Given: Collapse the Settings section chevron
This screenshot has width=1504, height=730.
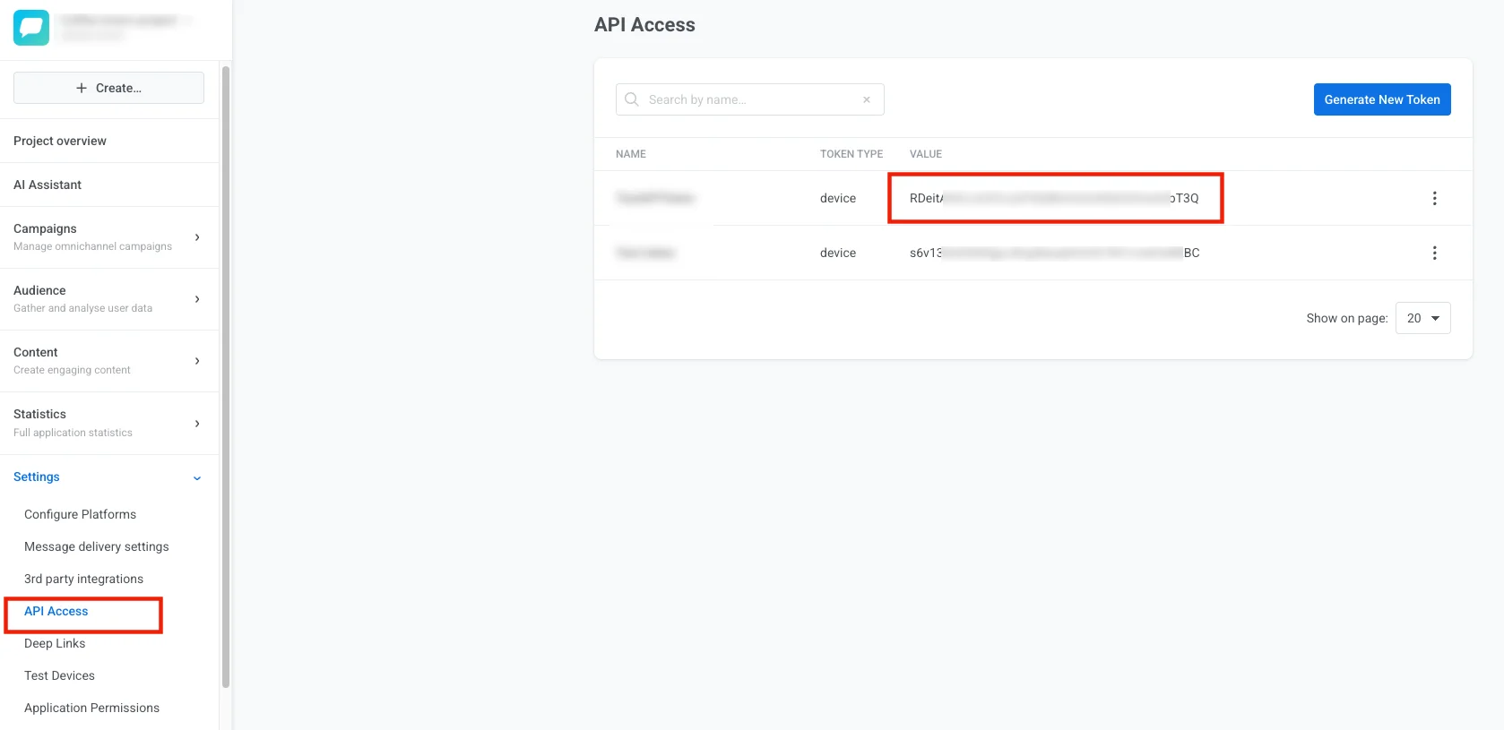Looking at the screenshot, I should (197, 477).
